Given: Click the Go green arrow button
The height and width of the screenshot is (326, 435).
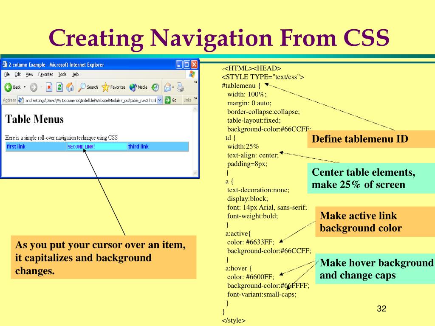Looking at the screenshot, I should click(167, 100).
